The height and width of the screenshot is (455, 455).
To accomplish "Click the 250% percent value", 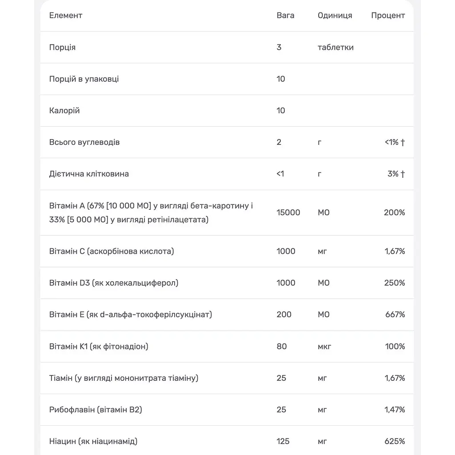I will pos(395,283).
